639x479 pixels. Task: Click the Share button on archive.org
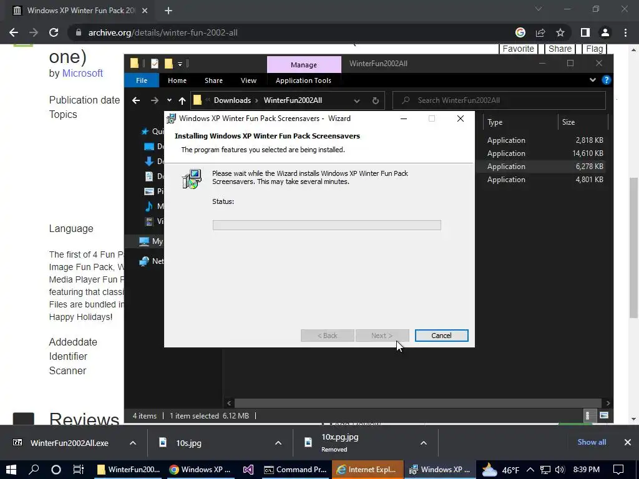pyautogui.click(x=560, y=49)
